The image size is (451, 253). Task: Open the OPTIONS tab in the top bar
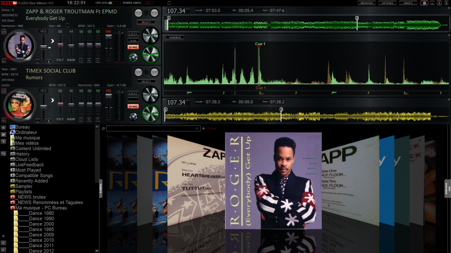point(387,3)
